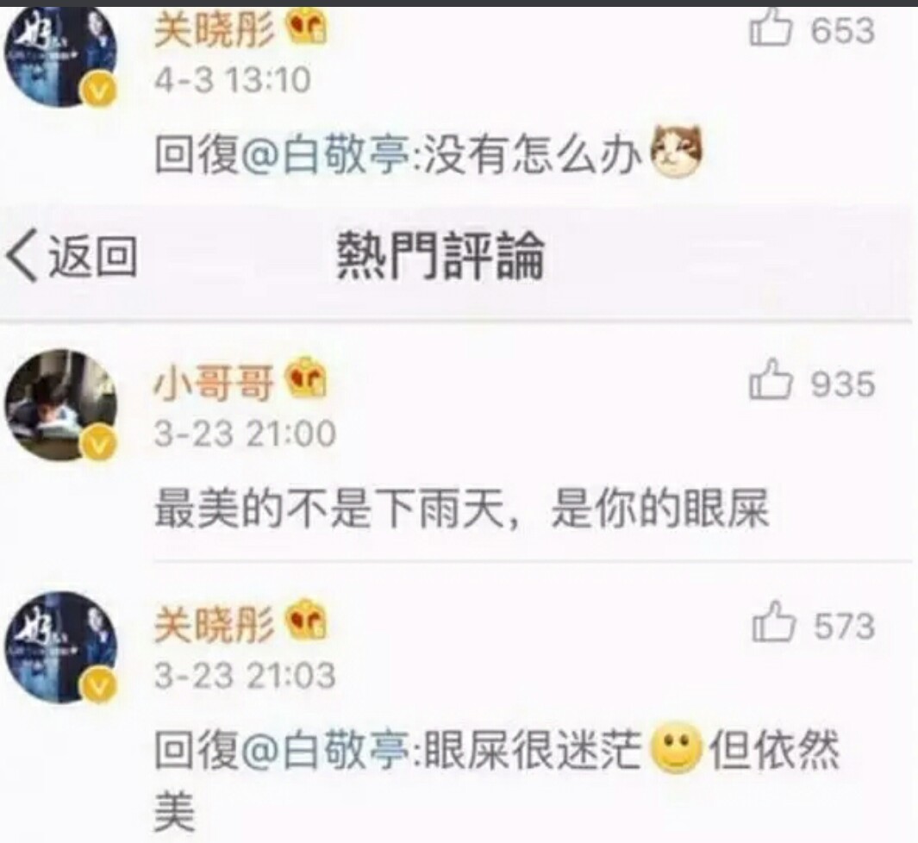Open 小哥哥's profile avatar
The width and height of the screenshot is (918, 843).
coord(61,405)
